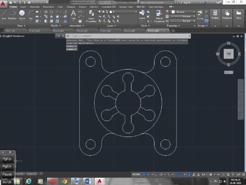
Task: Activate the Rotate tool in Modify panel
Action: click(x=51, y=12)
